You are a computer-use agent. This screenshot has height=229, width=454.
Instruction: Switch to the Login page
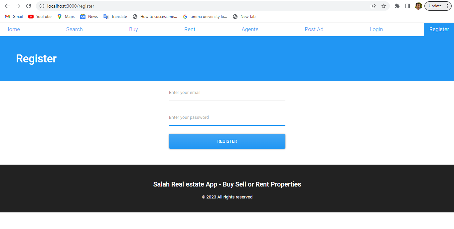376,29
